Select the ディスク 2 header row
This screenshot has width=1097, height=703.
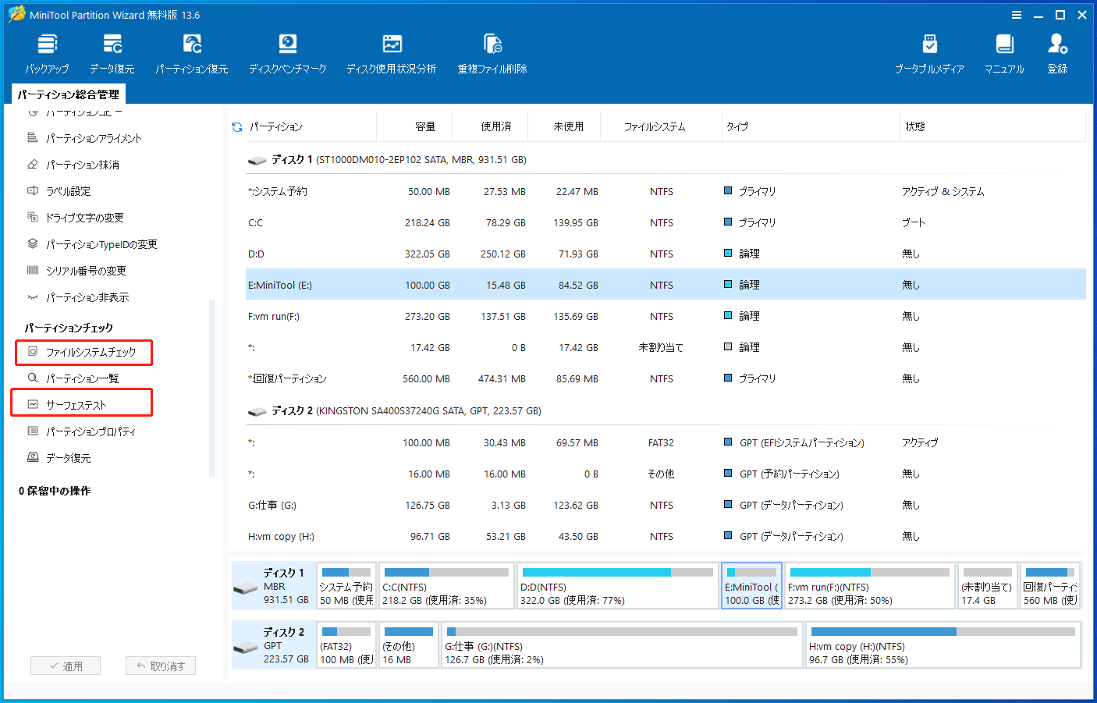(666, 410)
